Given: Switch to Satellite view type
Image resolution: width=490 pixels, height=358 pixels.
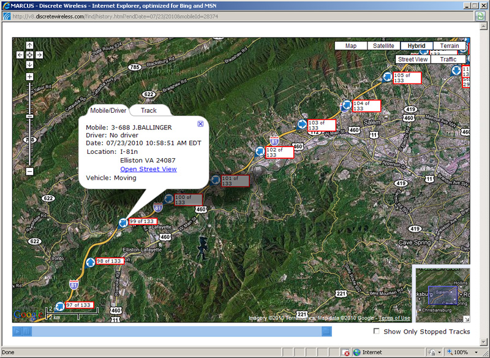Looking at the screenshot, I should point(383,45).
